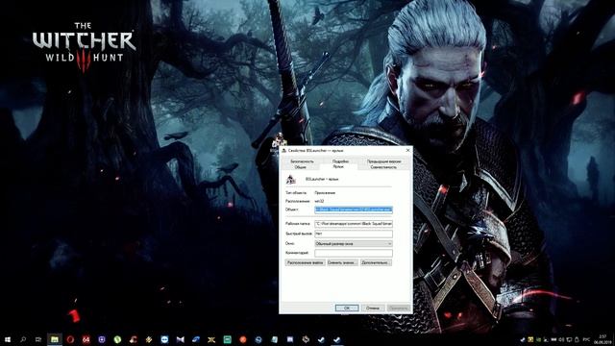Open the white M-shaped taskbar app
The image size is (615, 346).
coord(180,339)
